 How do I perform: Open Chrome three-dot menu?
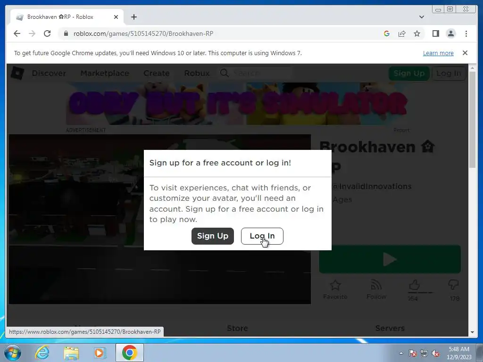pos(466,33)
